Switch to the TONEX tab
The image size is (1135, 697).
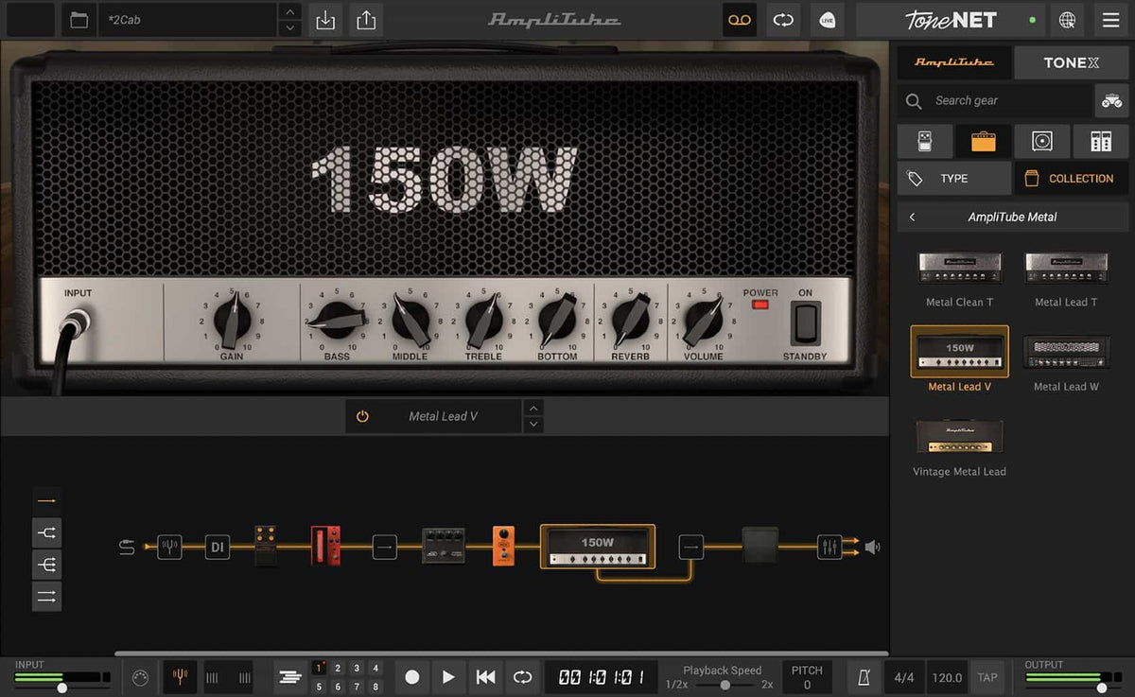1072,62
